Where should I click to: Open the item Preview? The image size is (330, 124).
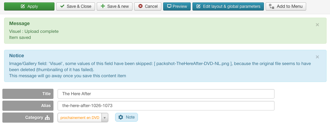point(177,6)
